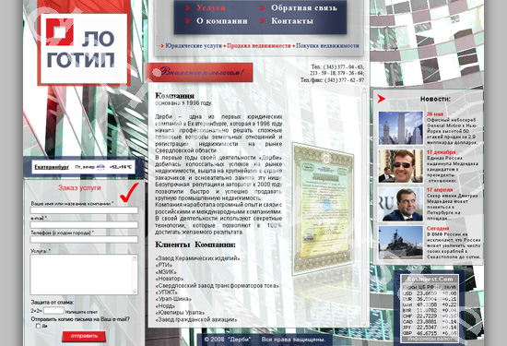Viewport: 507px width, 346px height.
Task: Open the warship news thumbnail
Action: tap(401, 243)
